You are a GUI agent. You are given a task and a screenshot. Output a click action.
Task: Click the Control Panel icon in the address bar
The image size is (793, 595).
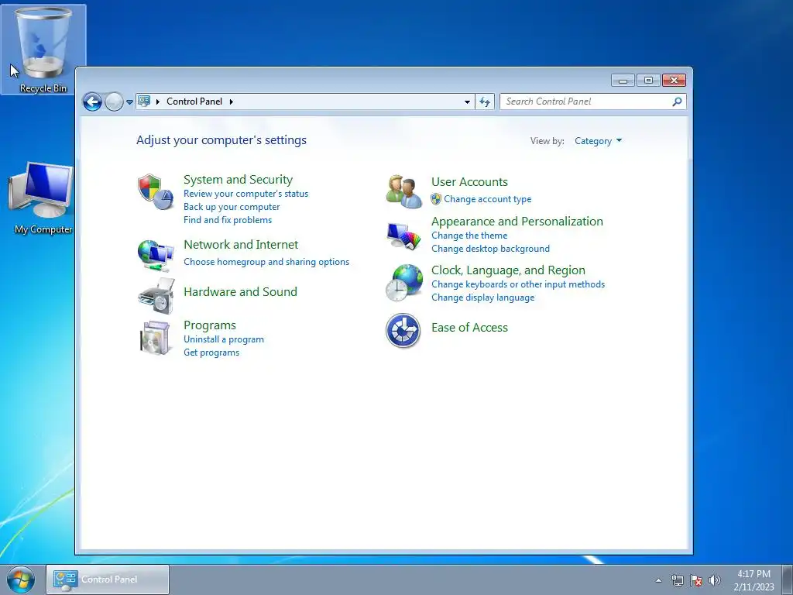[144, 101]
